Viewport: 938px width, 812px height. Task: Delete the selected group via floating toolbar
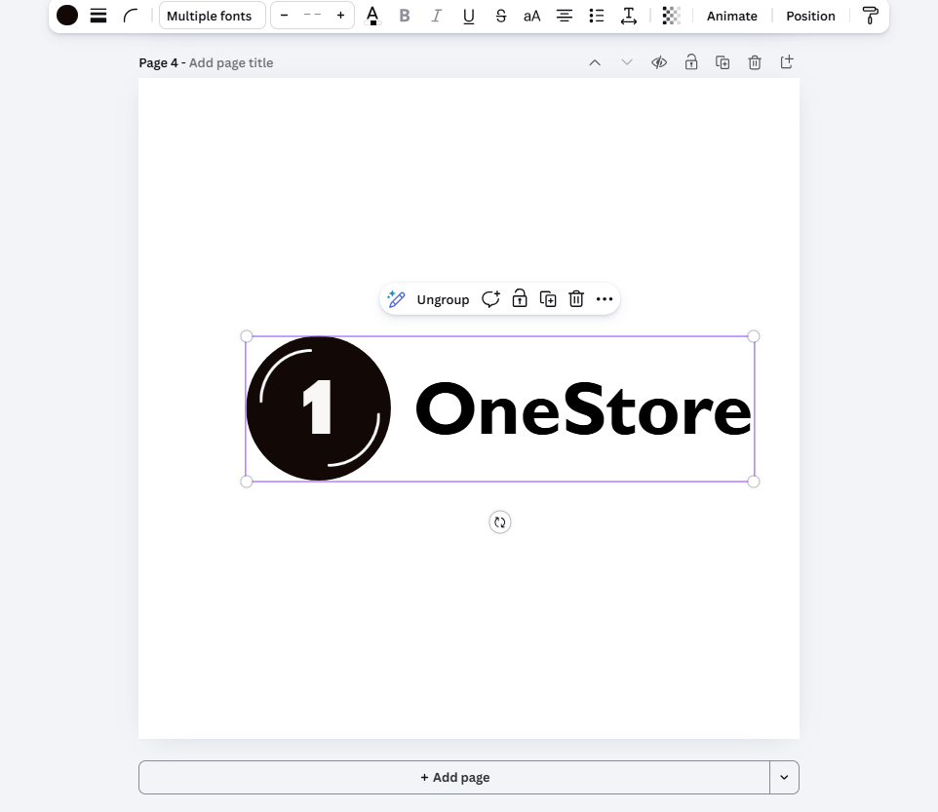[x=576, y=299]
